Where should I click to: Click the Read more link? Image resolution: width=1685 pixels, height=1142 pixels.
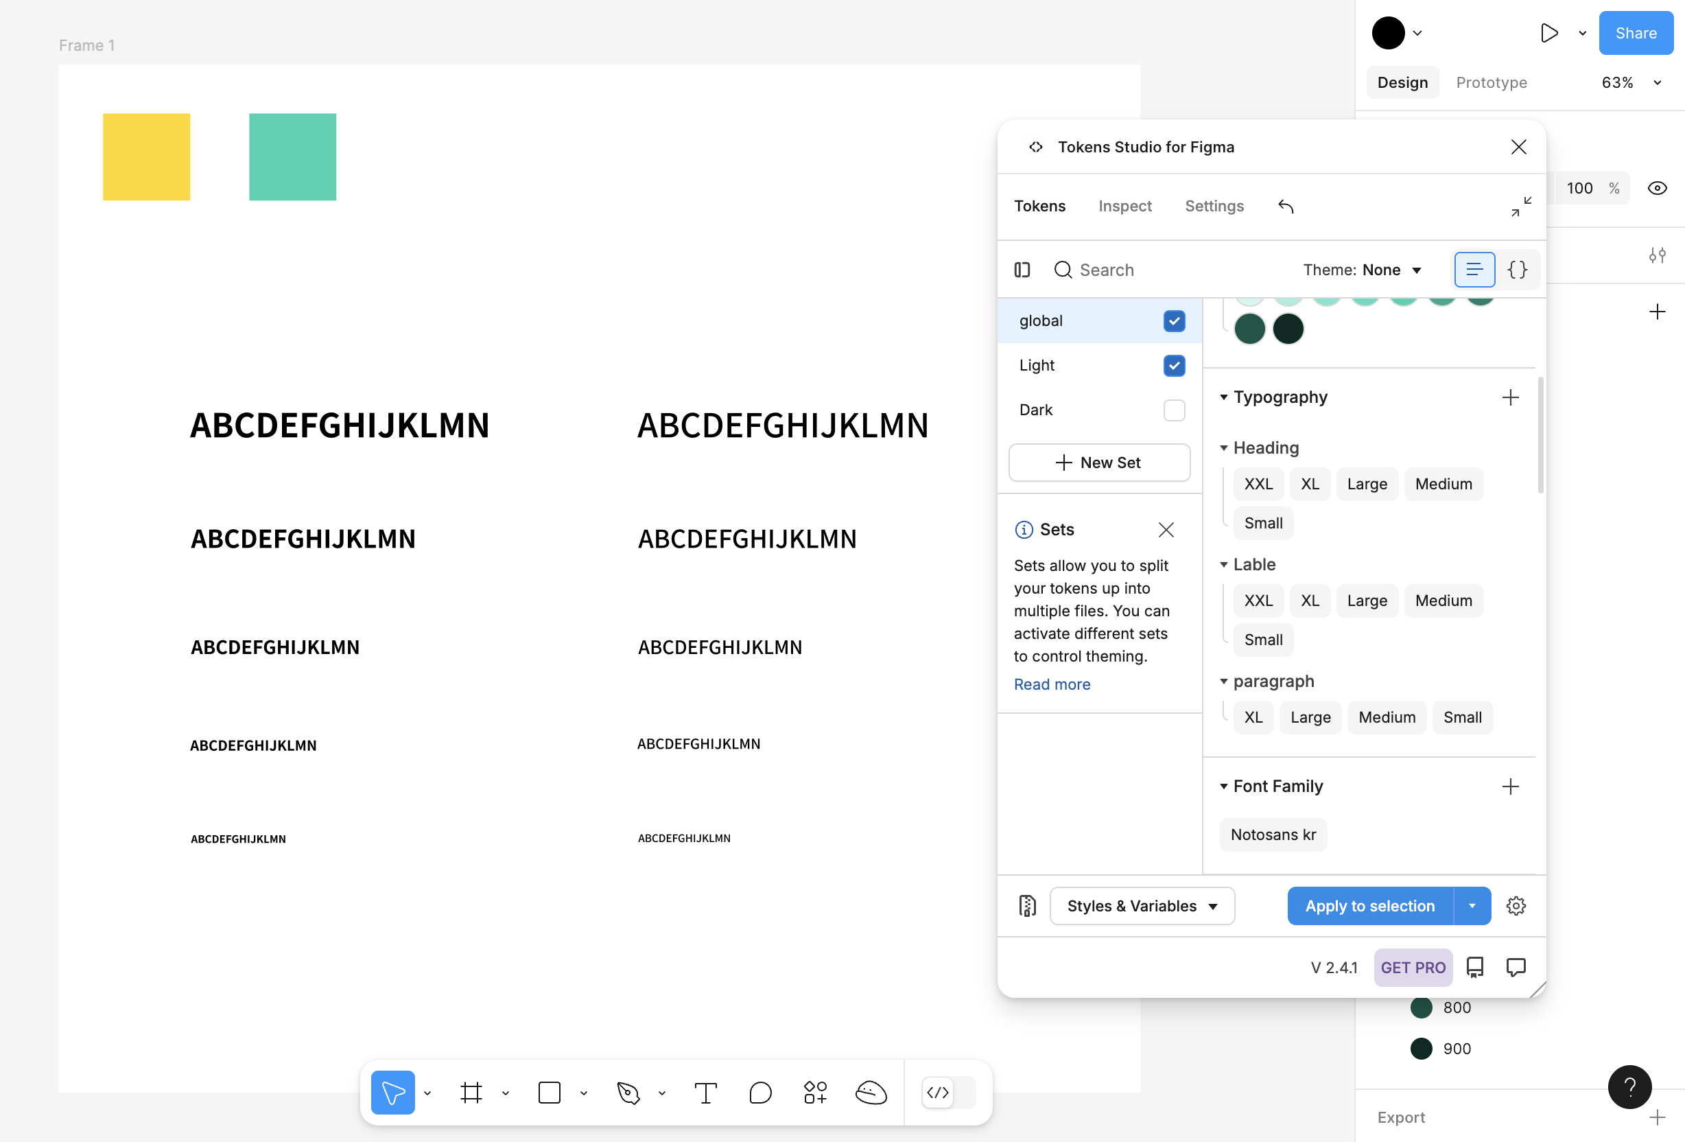point(1051,684)
